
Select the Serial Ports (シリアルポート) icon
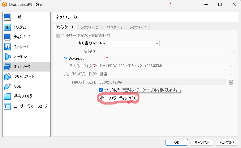click(x=7, y=76)
